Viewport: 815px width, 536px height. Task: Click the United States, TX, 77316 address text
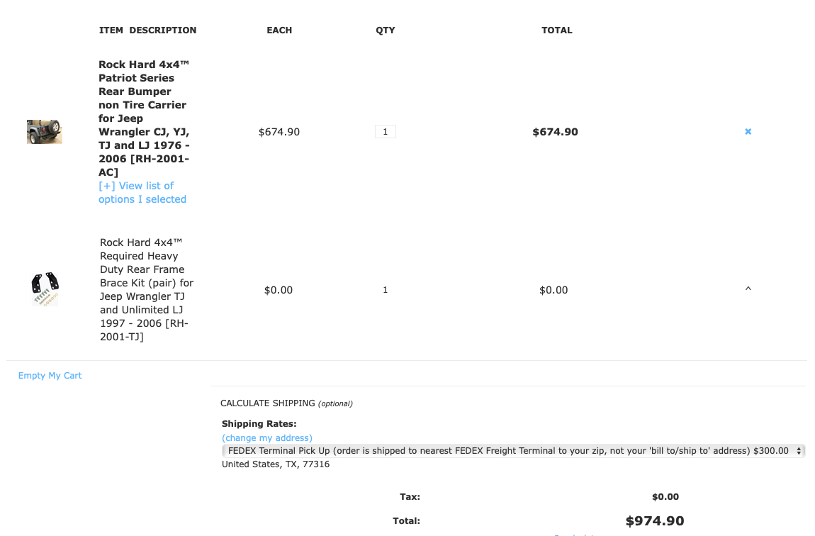pos(276,464)
